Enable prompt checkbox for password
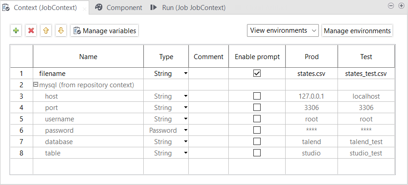Image resolution: width=408 pixels, height=185 pixels. click(257, 130)
